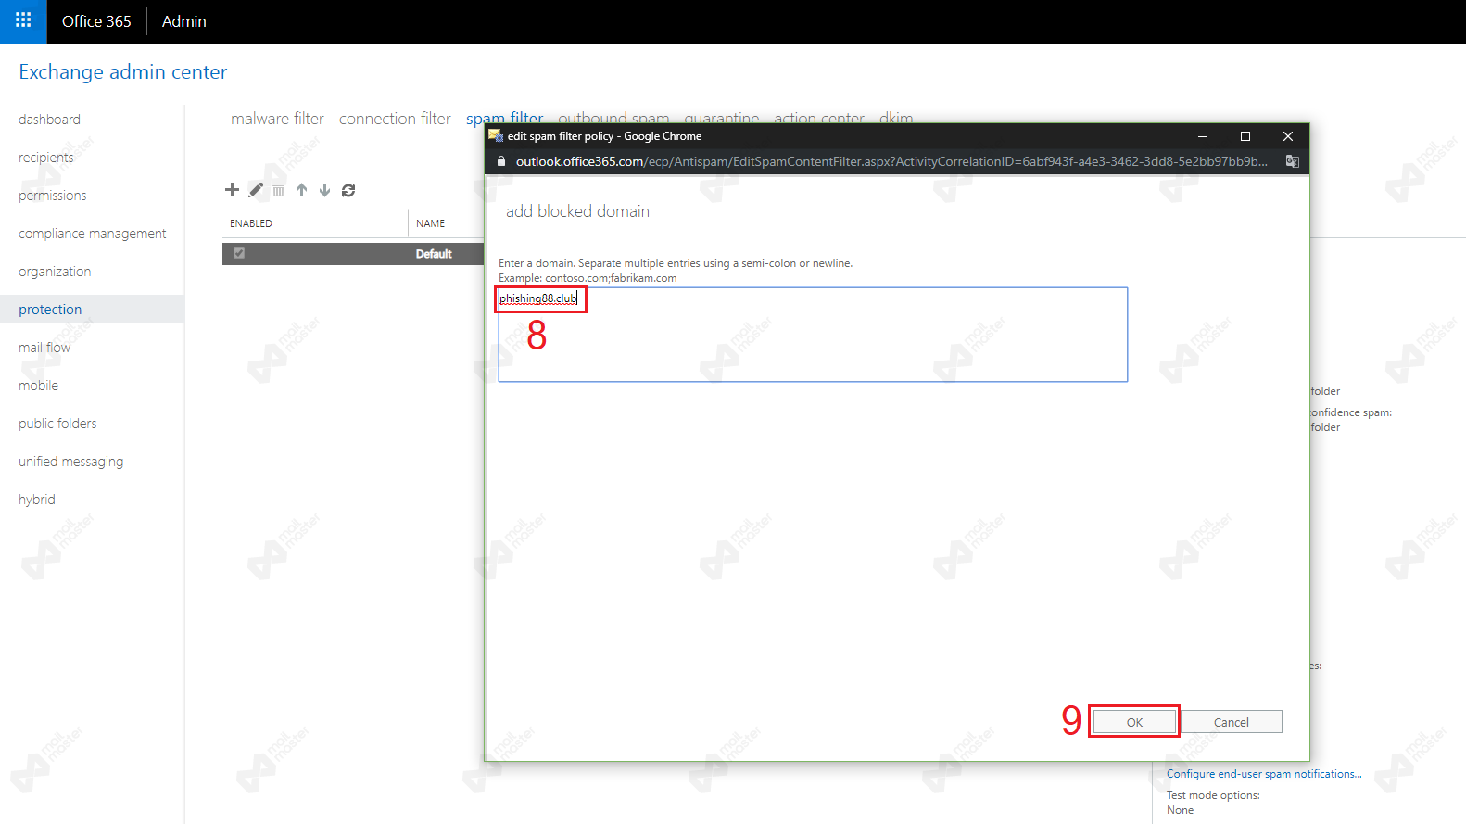1466x824 pixels.
Task: Open compliance management section
Action: [x=92, y=234]
